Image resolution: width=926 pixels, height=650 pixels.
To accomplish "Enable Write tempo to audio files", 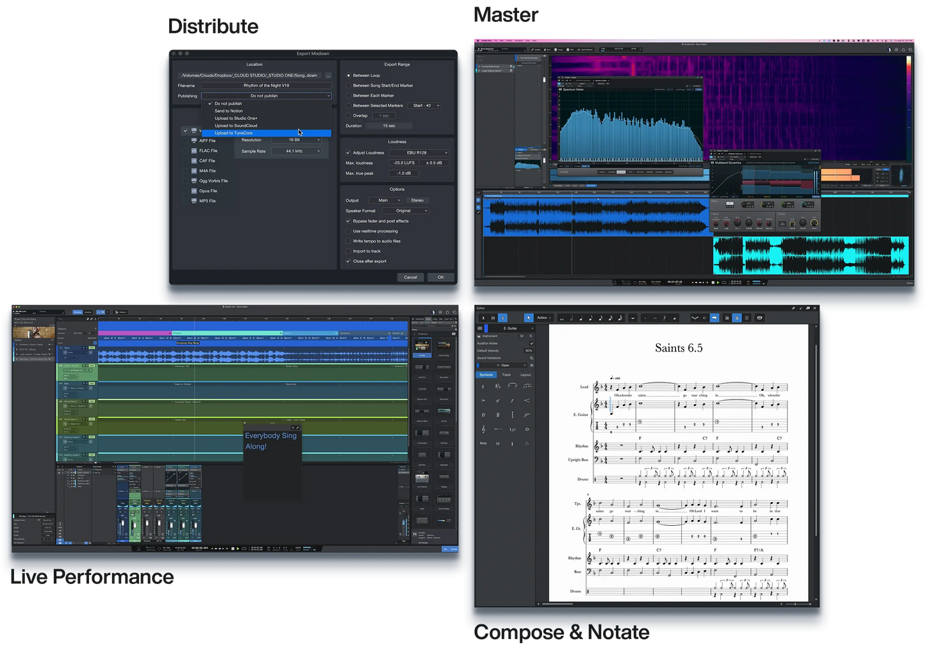I will (x=349, y=241).
